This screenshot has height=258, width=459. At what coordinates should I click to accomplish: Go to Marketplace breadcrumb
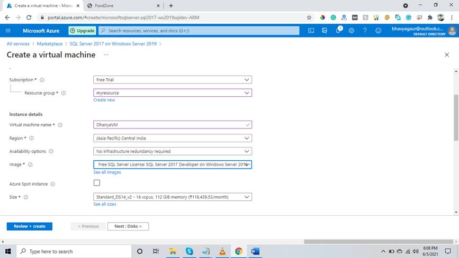[49, 43]
